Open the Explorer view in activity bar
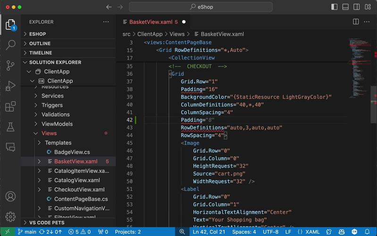 tap(10, 25)
